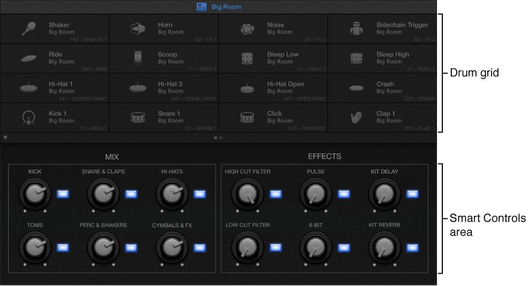This screenshot has height=286, width=528.
Task: Select the Bleep Low drum icon
Action: [x=247, y=58]
